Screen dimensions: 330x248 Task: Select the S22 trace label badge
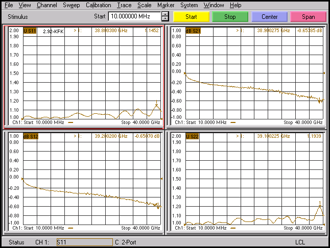[192, 136]
